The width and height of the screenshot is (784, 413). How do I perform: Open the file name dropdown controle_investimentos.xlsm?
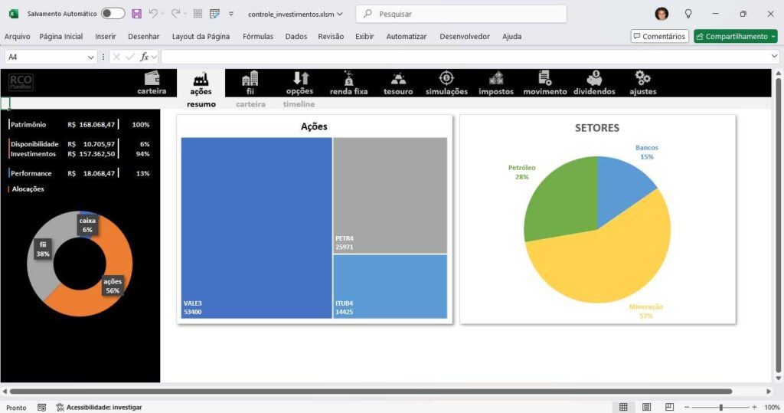[x=295, y=14]
